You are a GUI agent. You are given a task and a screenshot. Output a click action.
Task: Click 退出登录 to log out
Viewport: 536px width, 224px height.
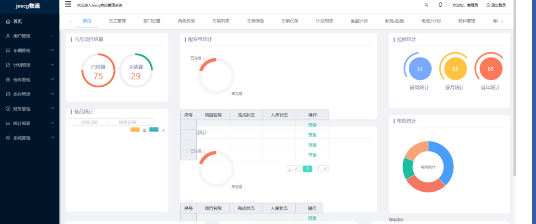496,5
